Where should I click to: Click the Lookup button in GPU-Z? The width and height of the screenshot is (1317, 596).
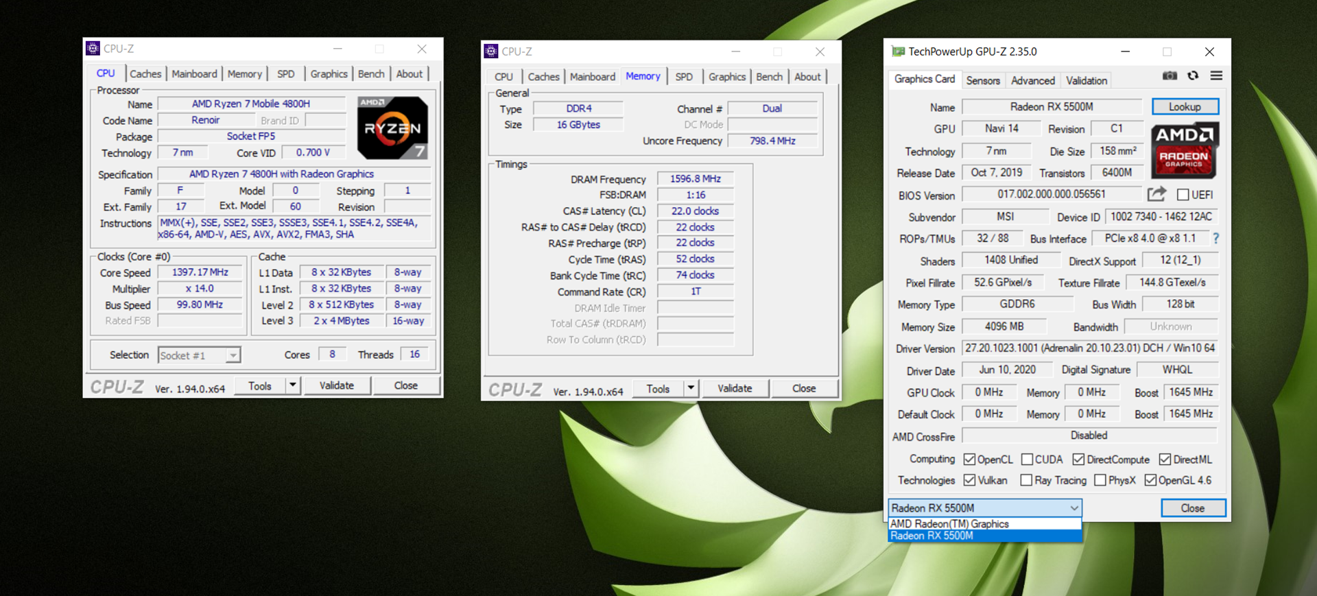[x=1185, y=107]
